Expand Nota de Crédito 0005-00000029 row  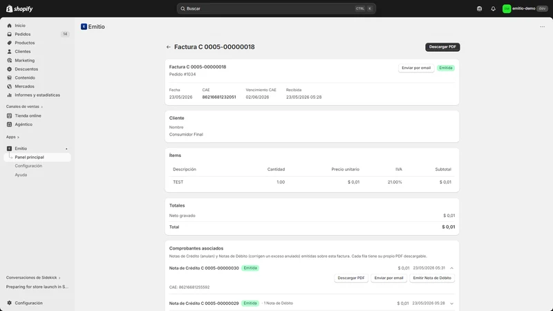pos(451,303)
